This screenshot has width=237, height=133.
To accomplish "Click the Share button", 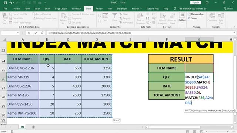I will click(x=228, y=9).
